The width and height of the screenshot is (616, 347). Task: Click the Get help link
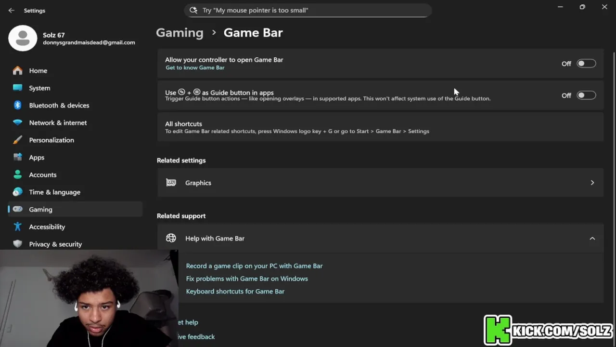(x=188, y=322)
